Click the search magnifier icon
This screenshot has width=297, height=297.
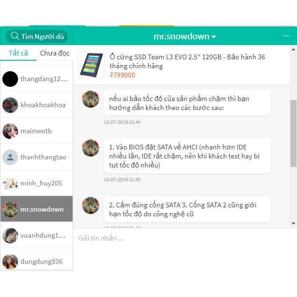tap(15, 37)
